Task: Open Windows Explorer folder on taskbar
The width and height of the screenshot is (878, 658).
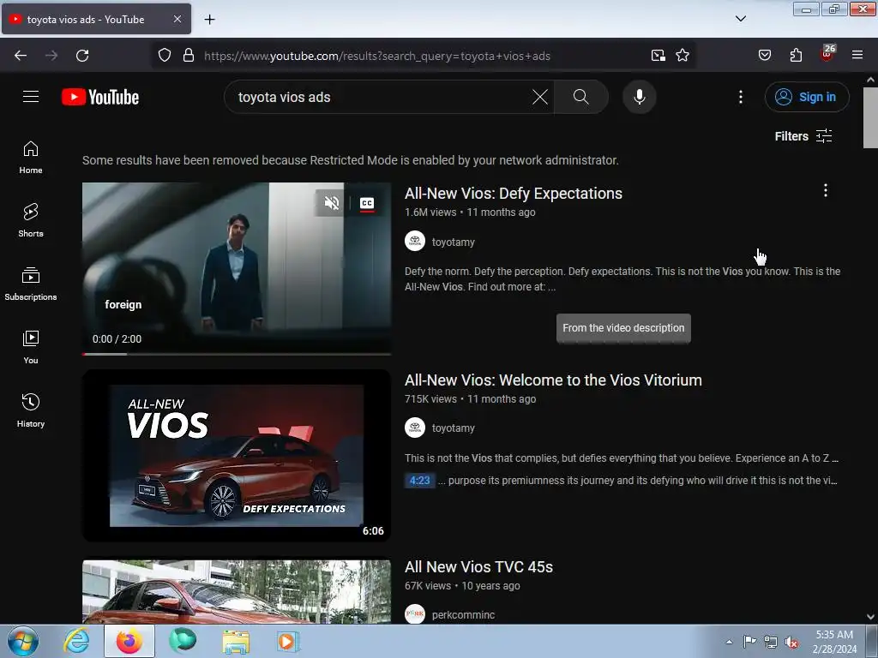Action: click(236, 641)
